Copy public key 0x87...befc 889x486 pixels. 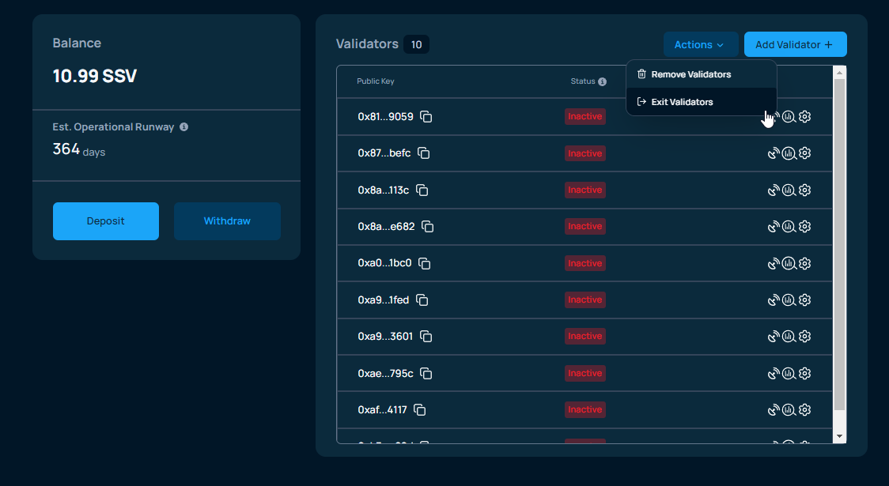(423, 153)
